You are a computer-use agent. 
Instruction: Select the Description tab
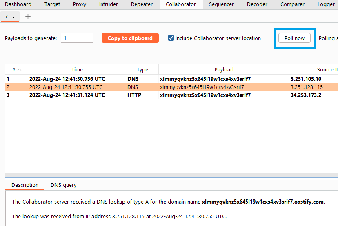click(25, 185)
